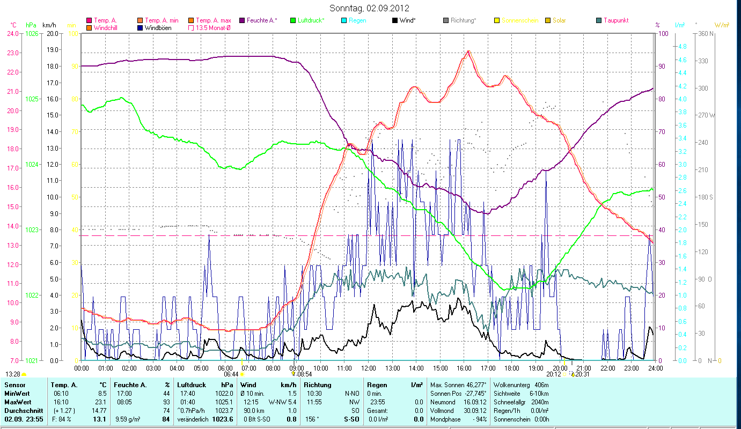
Task: Click the Sonnenschein 0:00h entry
Action: (520, 419)
